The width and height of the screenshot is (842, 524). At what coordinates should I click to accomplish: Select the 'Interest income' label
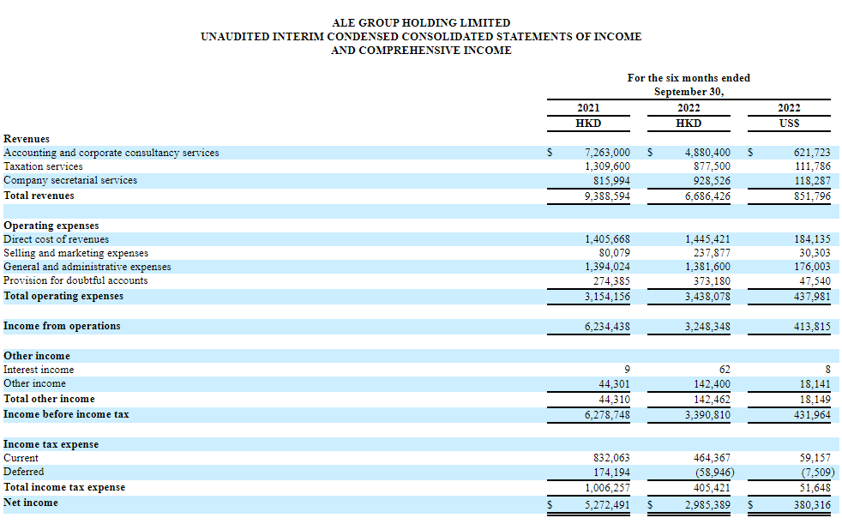[x=39, y=370]
